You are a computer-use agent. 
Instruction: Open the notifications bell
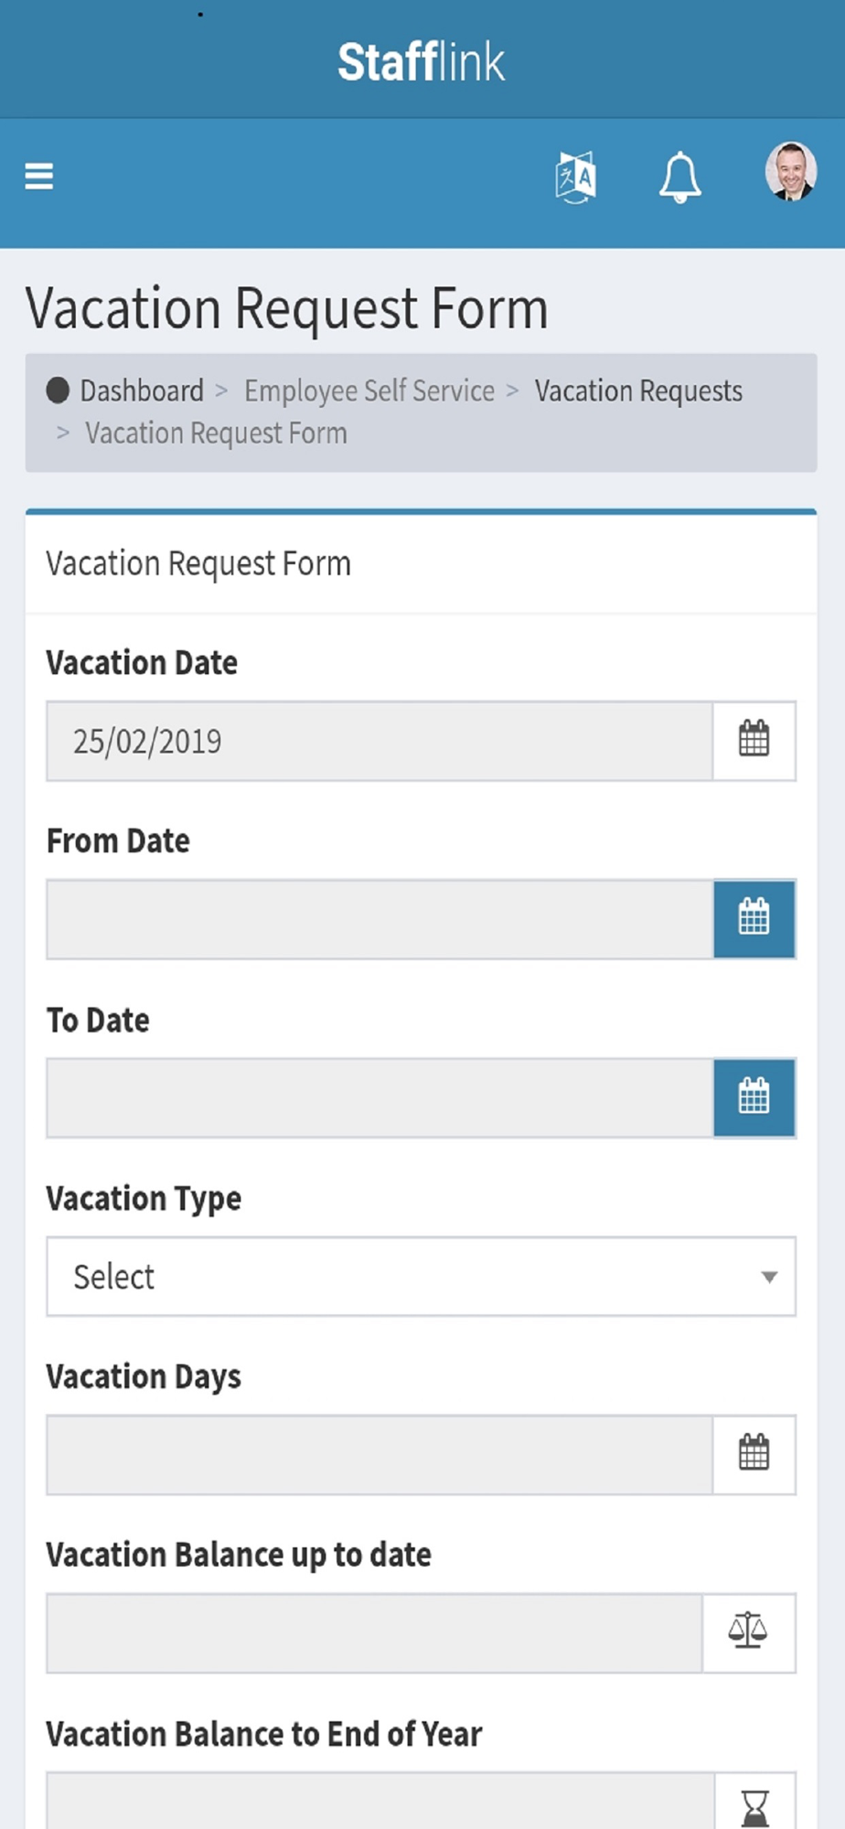pyautogui.click(x=680, y=176)
